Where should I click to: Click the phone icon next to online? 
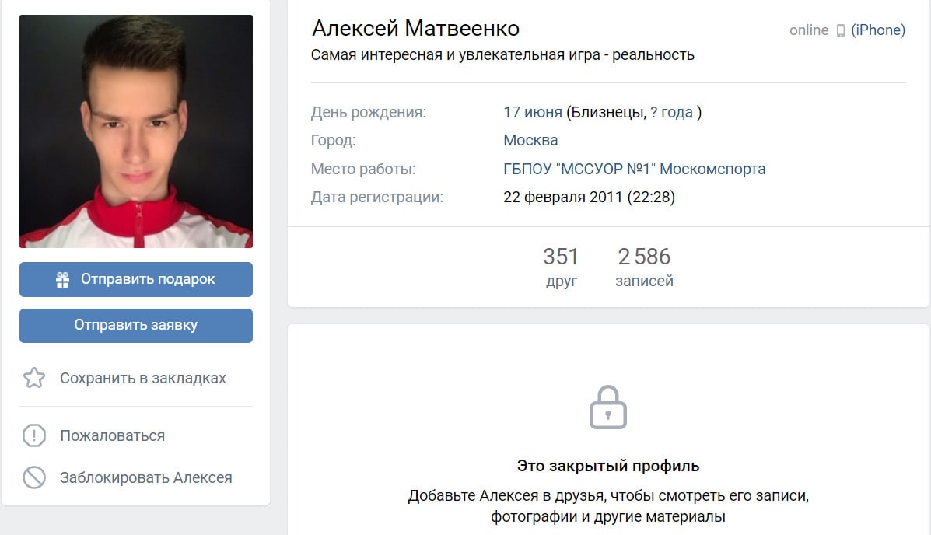point(840,31)
